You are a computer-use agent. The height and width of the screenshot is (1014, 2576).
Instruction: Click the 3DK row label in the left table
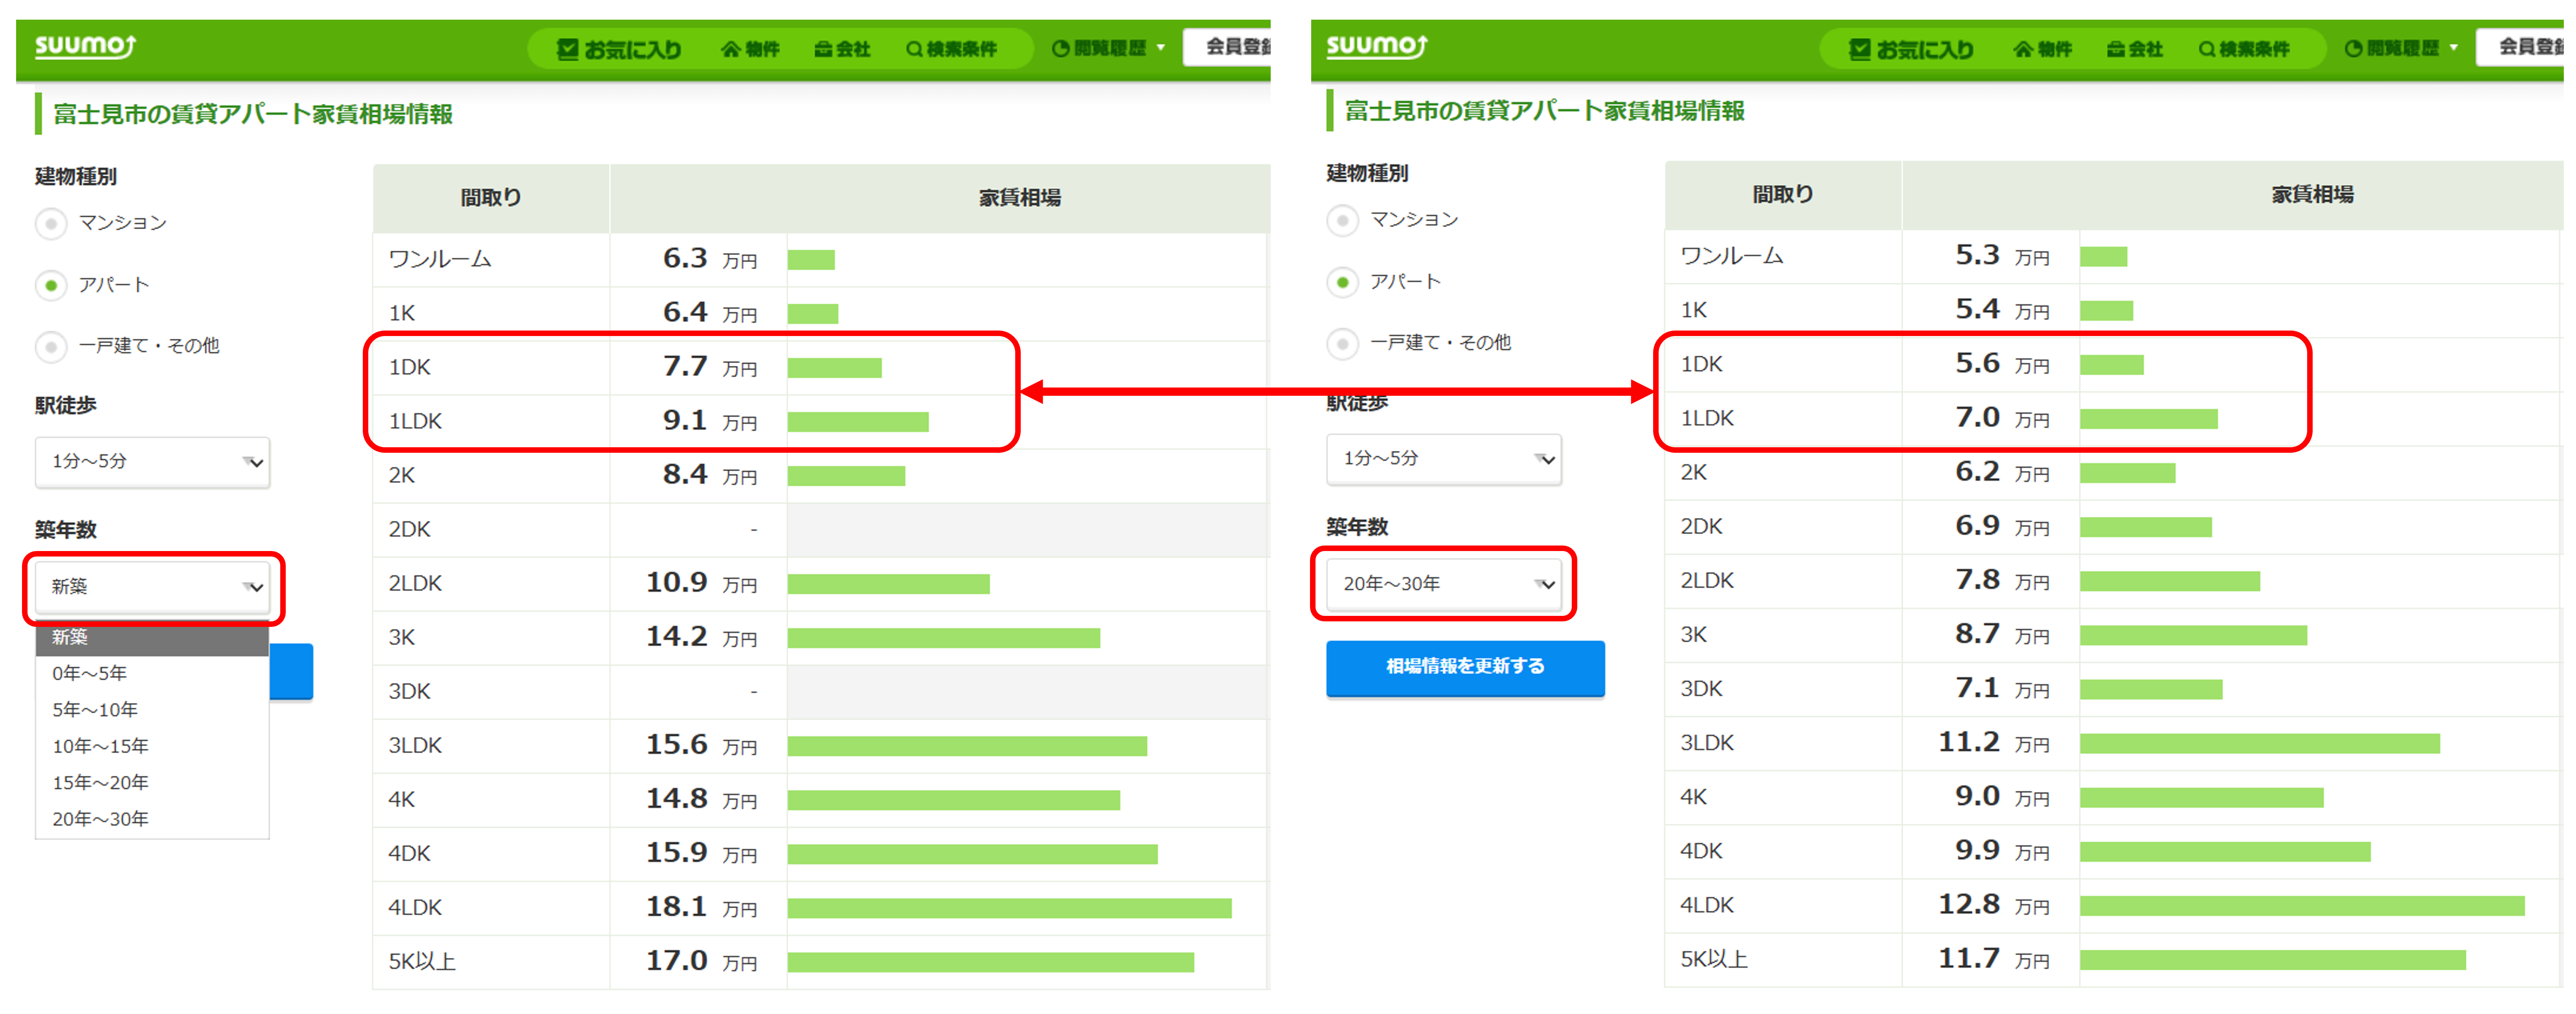(x=410, y=692)
